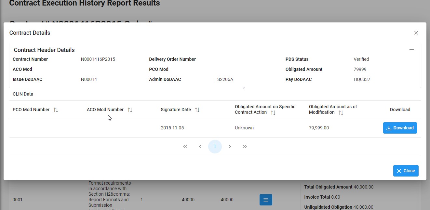Collapse the Contract Header Details section

[x=412, y=49]
